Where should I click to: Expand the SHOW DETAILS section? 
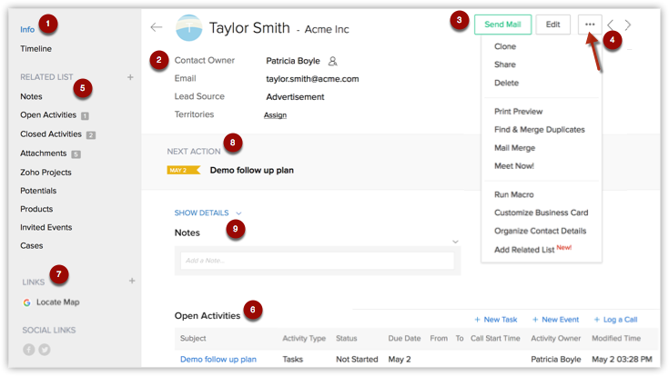click(208, 213)
